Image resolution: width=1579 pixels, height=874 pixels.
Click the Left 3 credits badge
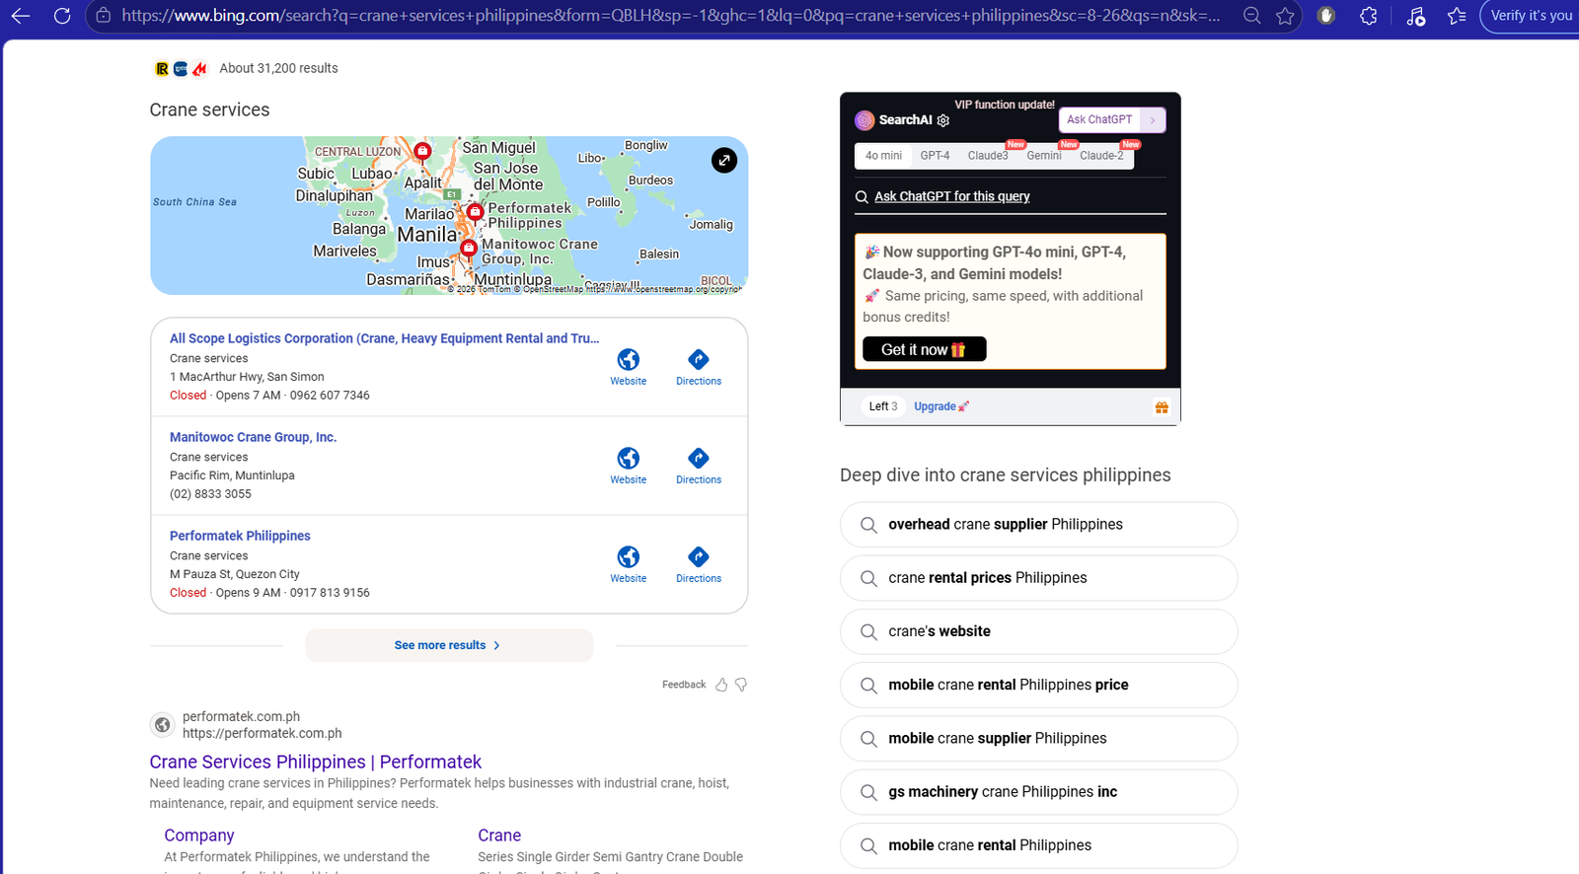(x=883, y=406)
